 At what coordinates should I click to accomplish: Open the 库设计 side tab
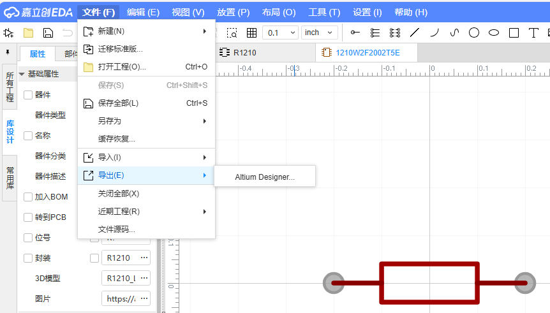[10, 132]
